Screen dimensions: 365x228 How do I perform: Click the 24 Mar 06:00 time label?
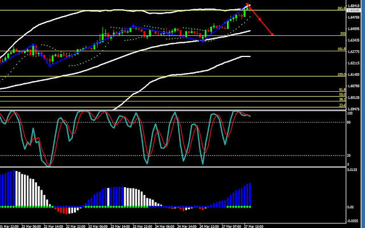click(165, 226)
